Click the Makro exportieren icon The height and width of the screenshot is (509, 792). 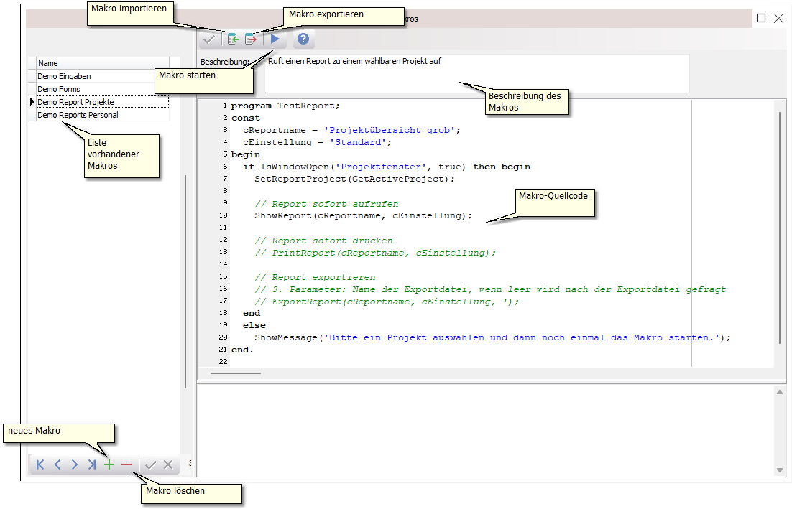[x=251, y=39]
